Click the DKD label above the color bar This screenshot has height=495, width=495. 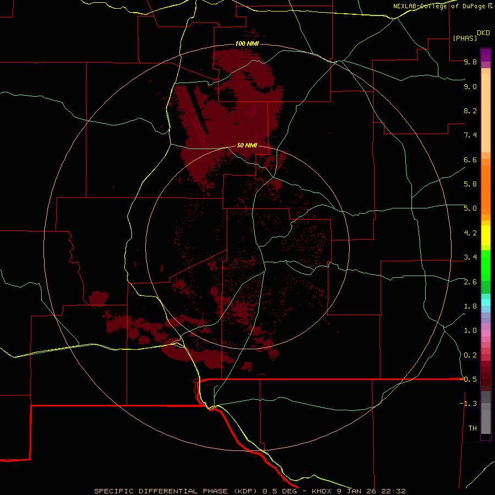pyautogui.click(x=483, y=33)
